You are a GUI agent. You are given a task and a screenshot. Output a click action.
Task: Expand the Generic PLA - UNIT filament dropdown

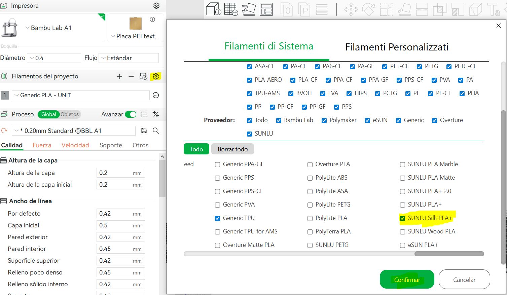point(81,95)
